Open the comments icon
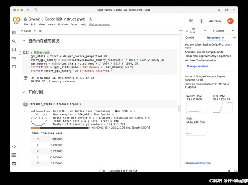 point(192,21)
